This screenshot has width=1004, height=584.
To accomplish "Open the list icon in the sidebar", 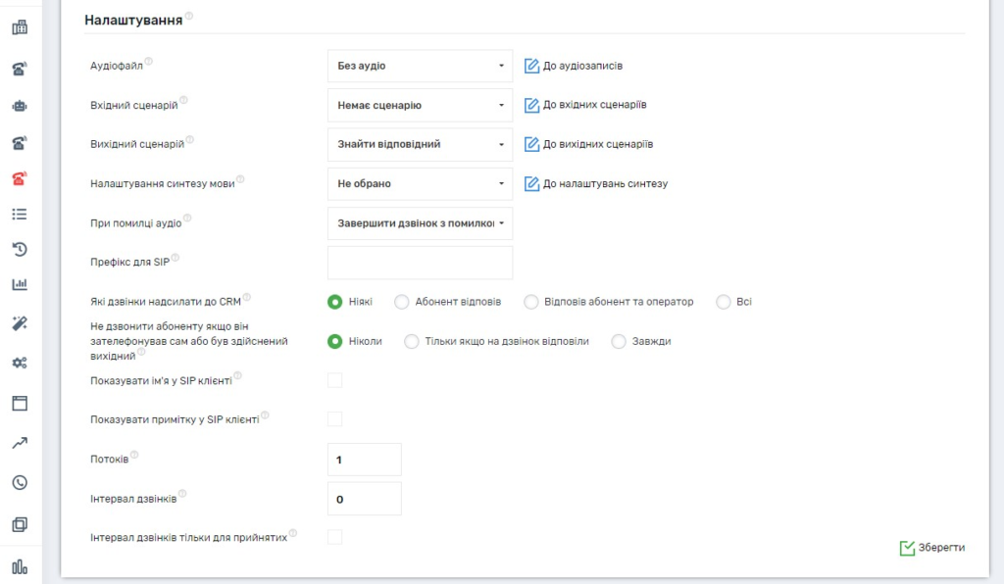I will [x=19, y=214].
